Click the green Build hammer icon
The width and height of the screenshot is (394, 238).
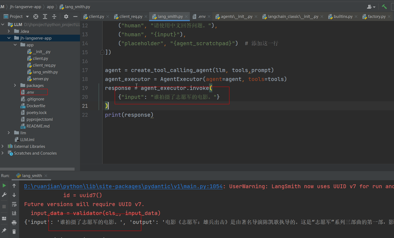coord(384,7)
